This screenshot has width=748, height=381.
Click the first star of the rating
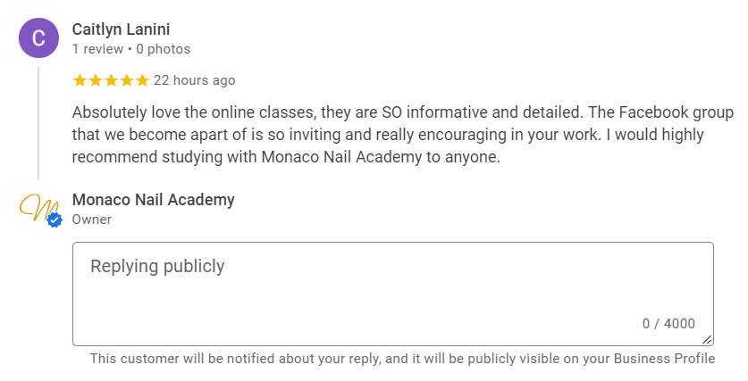[80, 80]
